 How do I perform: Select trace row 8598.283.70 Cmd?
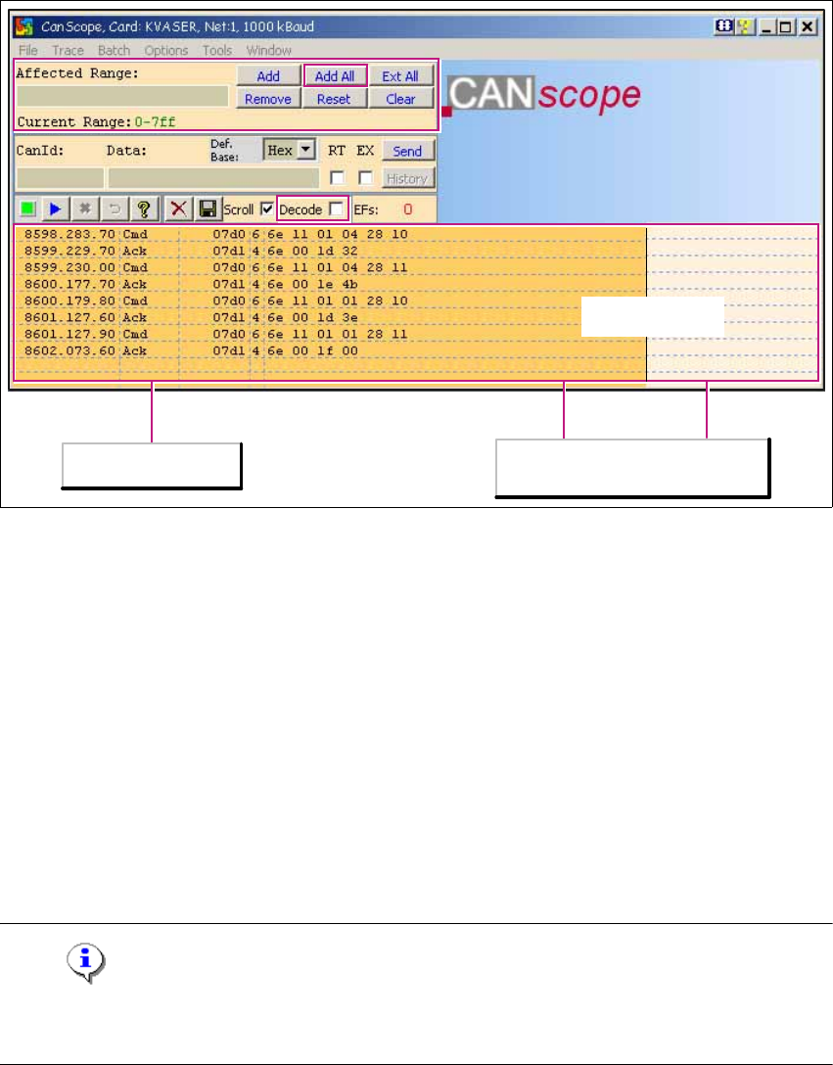[x=331, y=234]
